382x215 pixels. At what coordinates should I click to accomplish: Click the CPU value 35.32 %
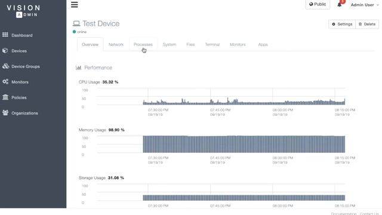[x=110, y=82]
